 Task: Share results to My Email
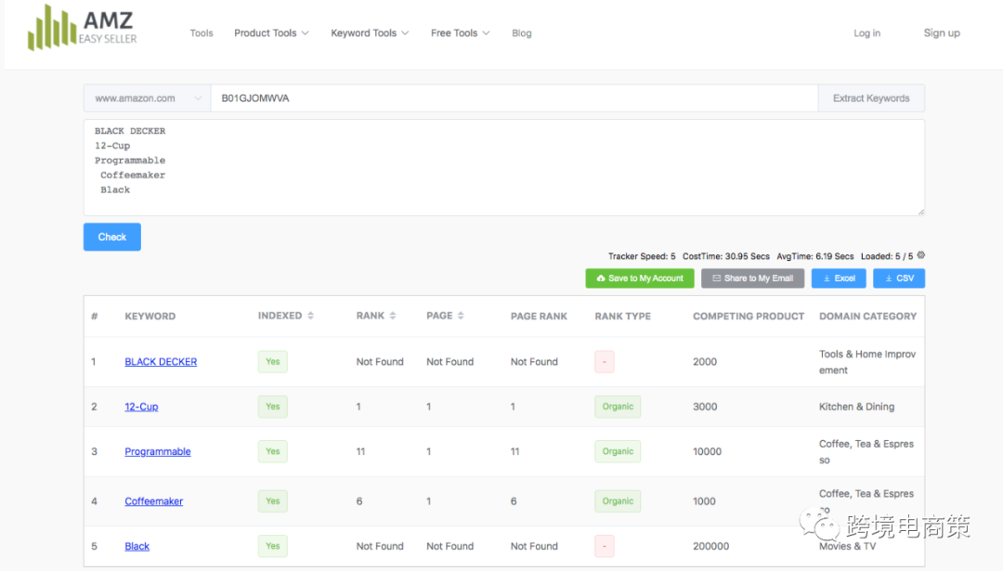pyautogui.click(x=752, y=279)
